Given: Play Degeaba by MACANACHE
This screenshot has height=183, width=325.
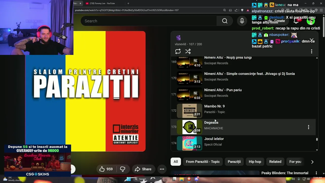Looking at the screenshot, I should (x=211, y=123).
